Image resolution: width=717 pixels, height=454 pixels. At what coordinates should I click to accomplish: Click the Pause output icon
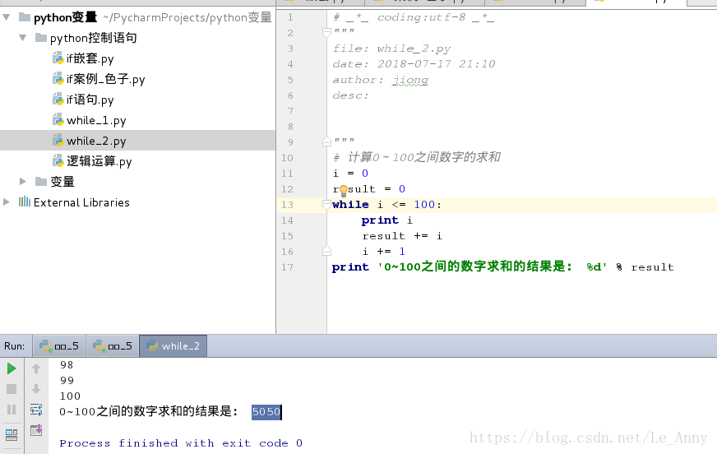pyautogui.click(x=12, y=410)
